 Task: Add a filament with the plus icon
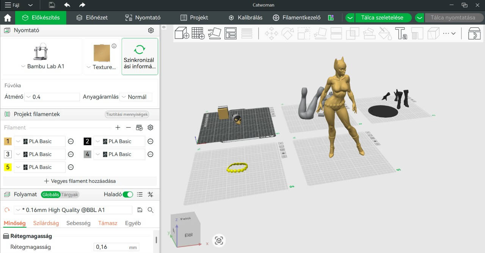tap(118, 127)
